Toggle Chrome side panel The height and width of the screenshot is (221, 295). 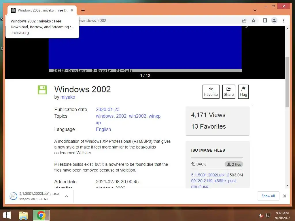[265, 20]
